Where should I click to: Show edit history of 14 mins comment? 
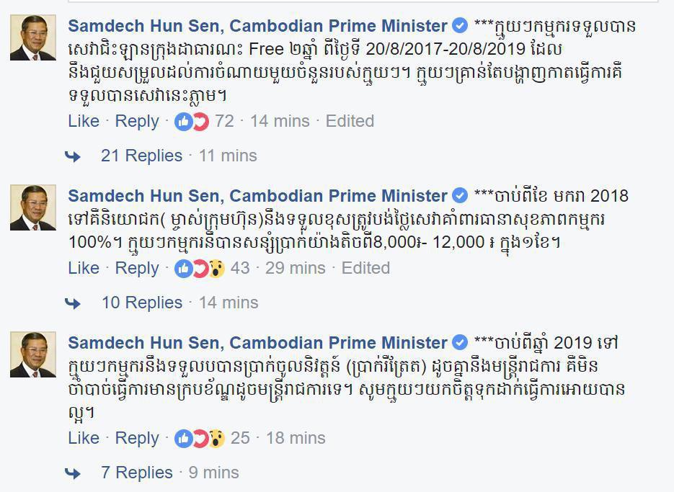350,121
